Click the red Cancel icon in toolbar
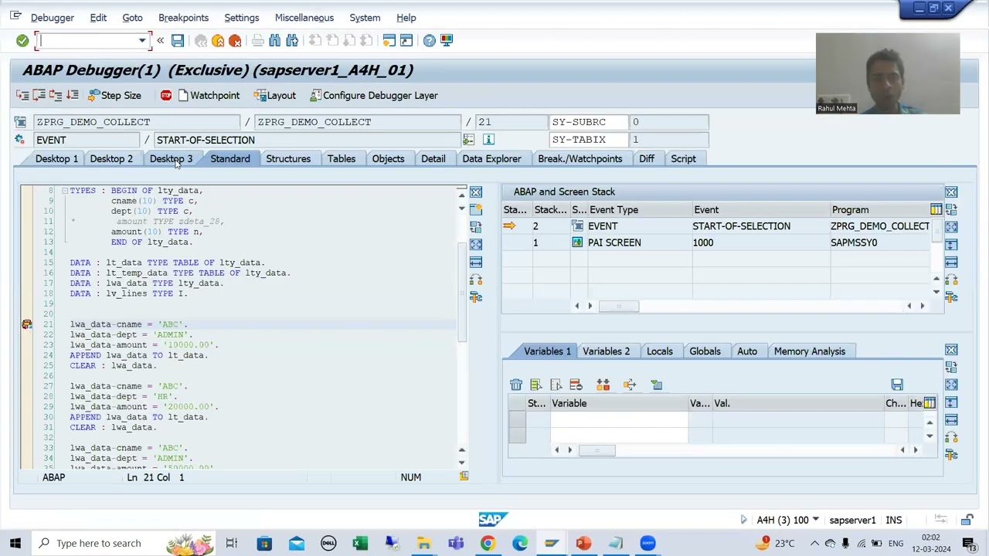989x556 pixels. [235, 40]
